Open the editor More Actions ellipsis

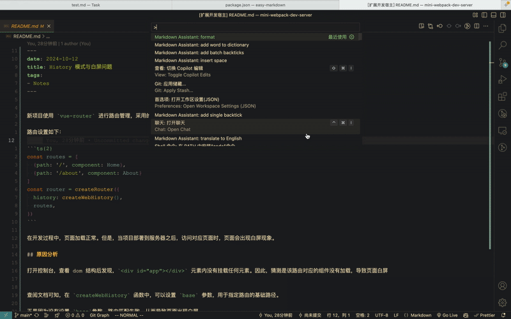pyautogui.click(x=485, y=26)
